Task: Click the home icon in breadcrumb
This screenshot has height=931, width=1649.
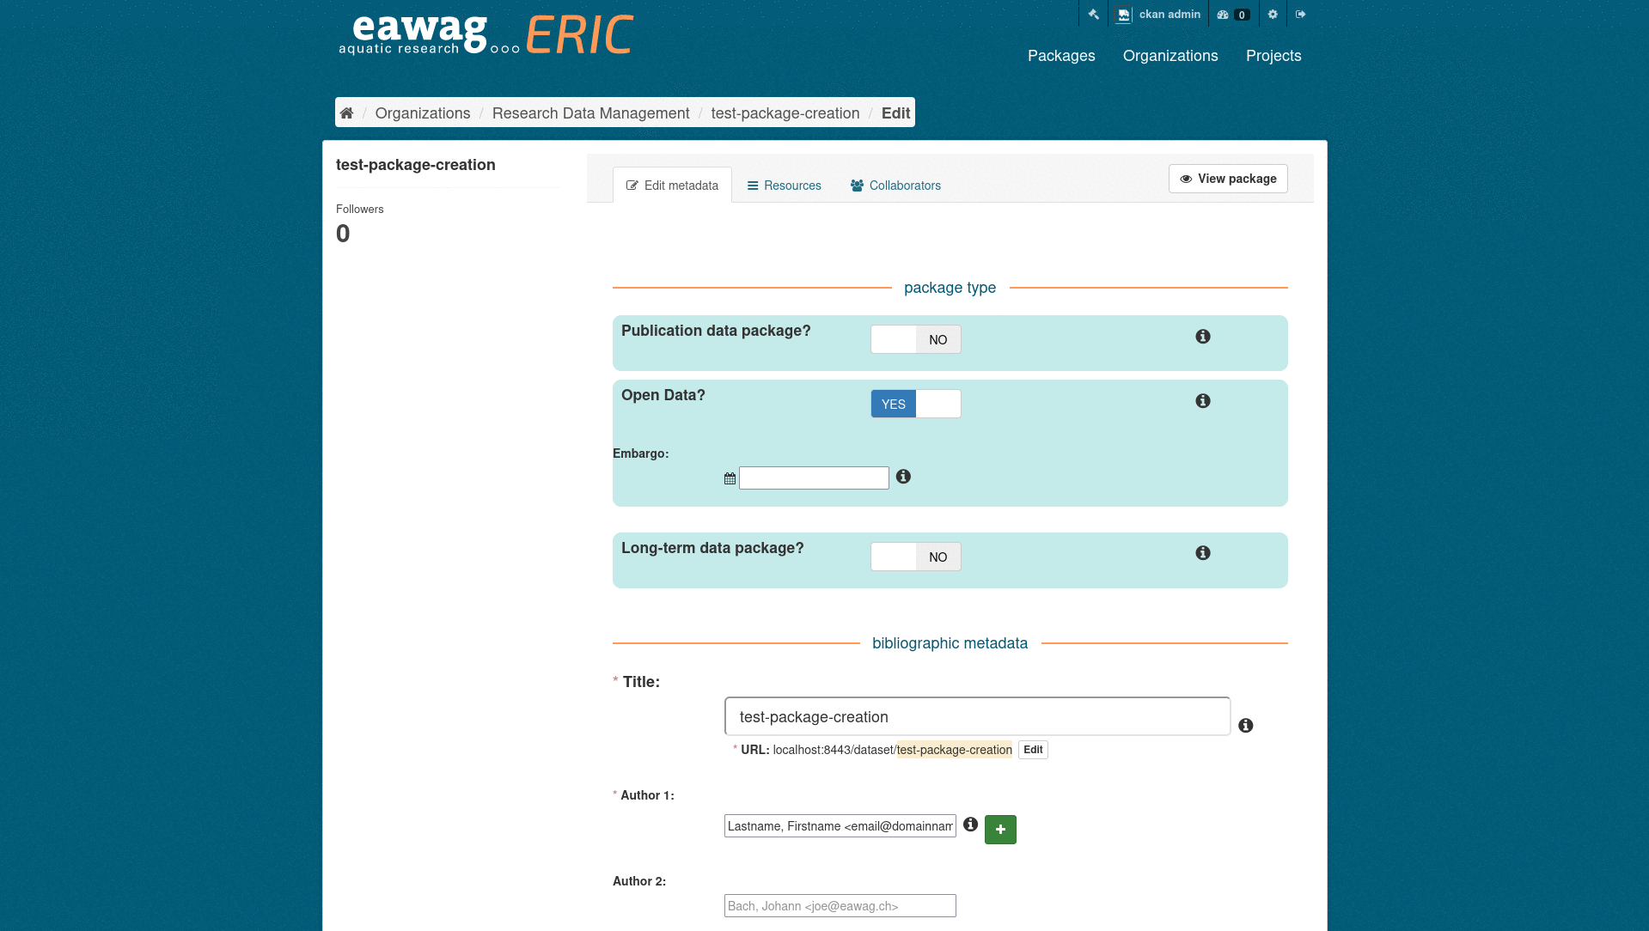Action: tap(346, 113)
